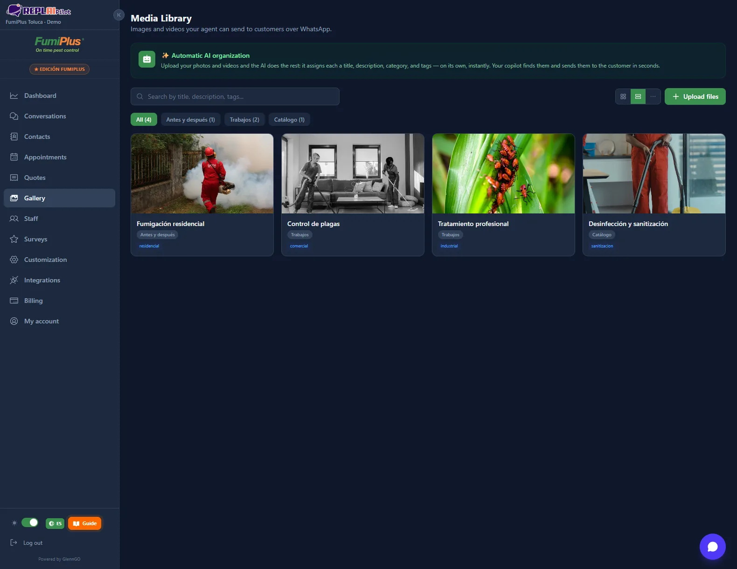Click the Desinfección y sanitización title

628,224
